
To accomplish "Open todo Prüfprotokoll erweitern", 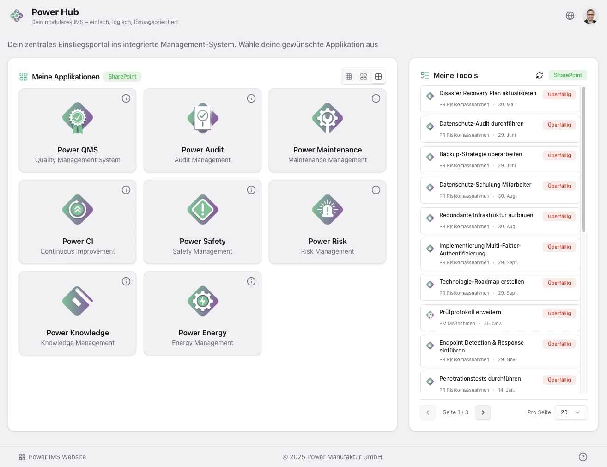I will coord(500,318).
